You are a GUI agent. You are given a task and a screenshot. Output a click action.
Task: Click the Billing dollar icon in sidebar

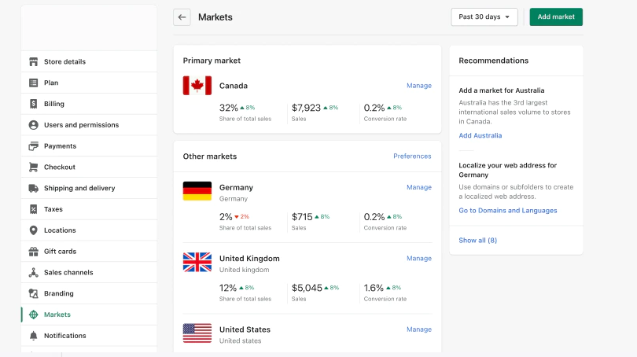point(33,104)
